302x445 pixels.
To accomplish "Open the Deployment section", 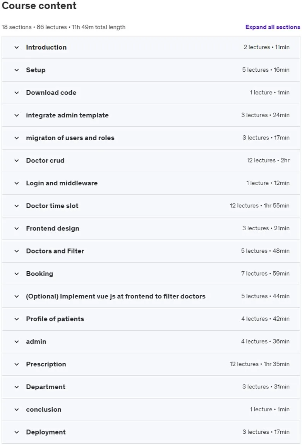I will click(151, 432).
